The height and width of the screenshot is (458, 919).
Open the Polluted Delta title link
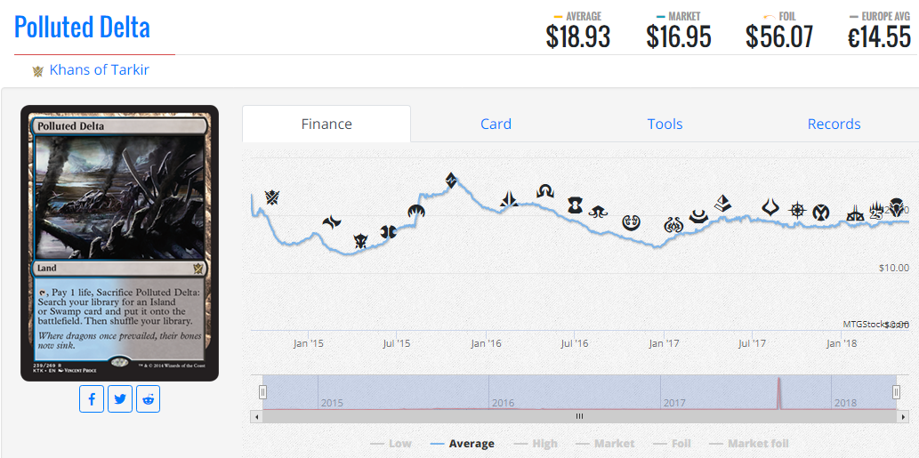(x=82, y=27)
